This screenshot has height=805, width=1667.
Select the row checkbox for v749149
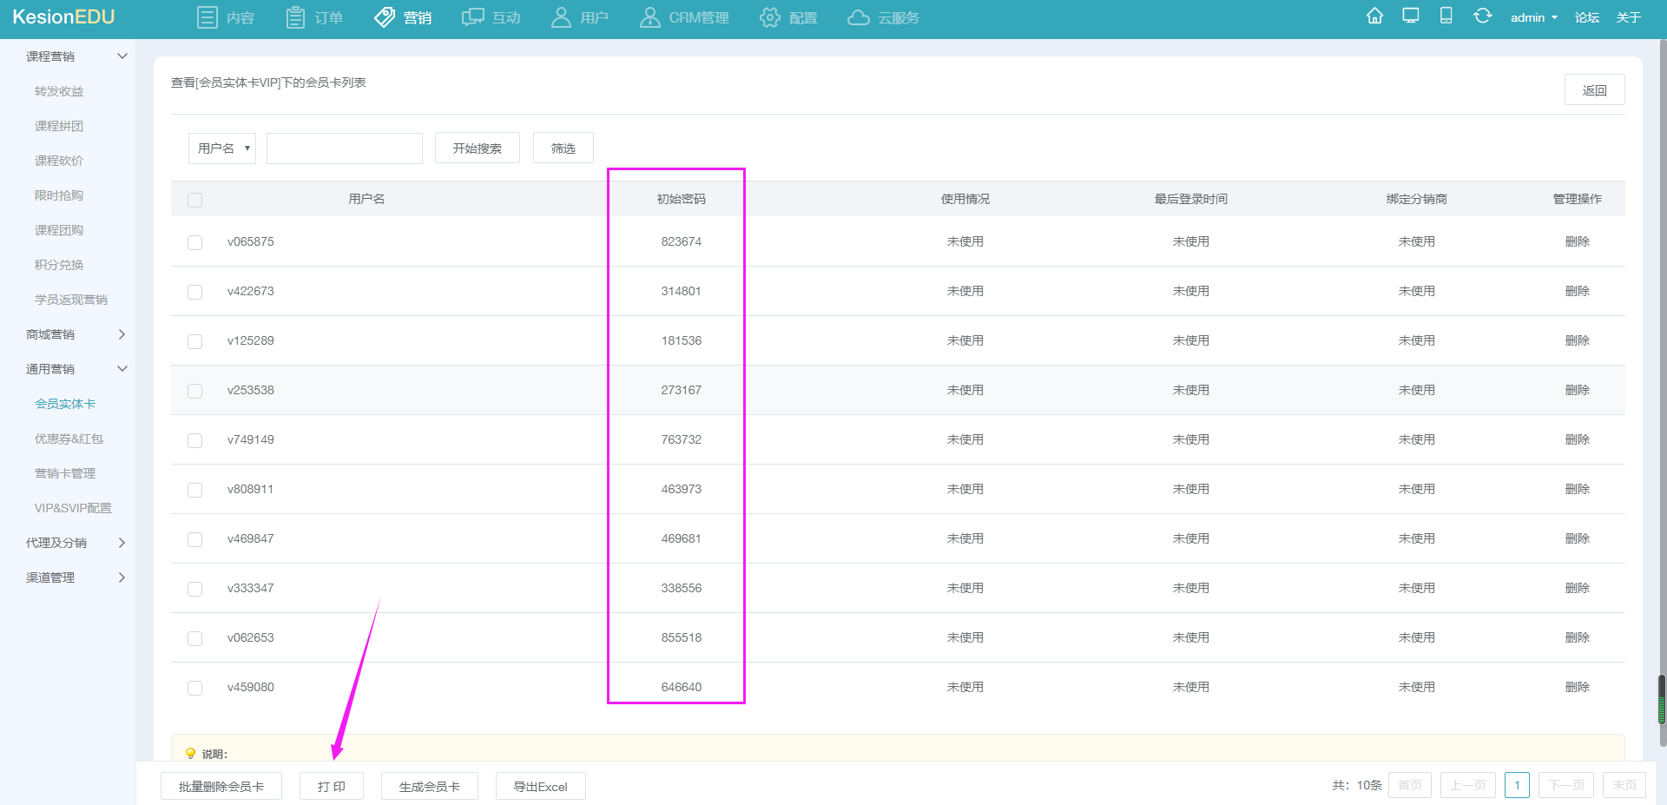click(x=195, y=440)
